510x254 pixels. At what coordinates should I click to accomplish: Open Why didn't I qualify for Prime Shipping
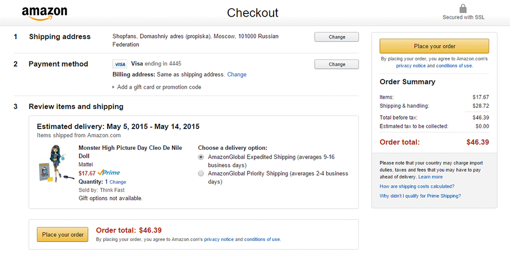coord(420,196)
